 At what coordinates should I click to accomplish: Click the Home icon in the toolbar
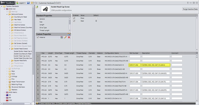point(32,3)
